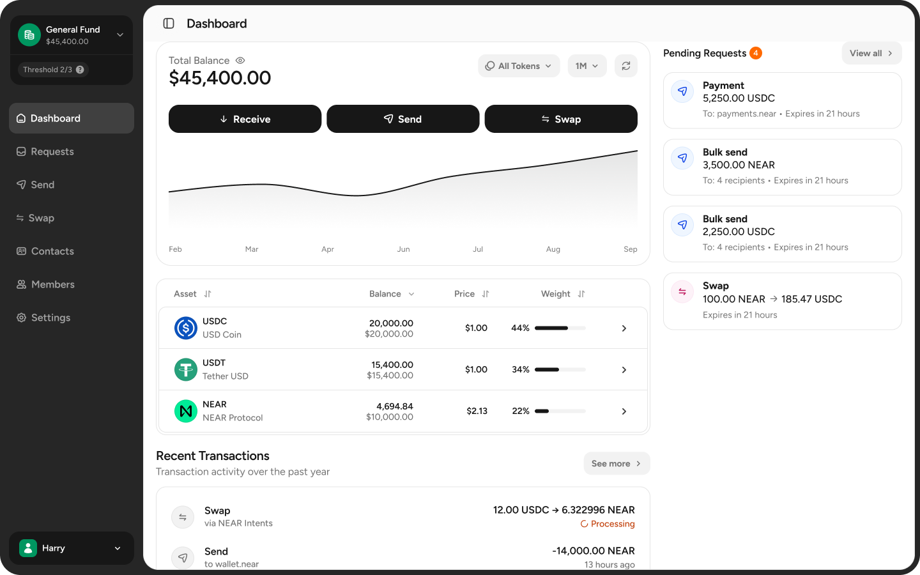
Task: Click the black Receive button
Action: [x=245, y=119]
